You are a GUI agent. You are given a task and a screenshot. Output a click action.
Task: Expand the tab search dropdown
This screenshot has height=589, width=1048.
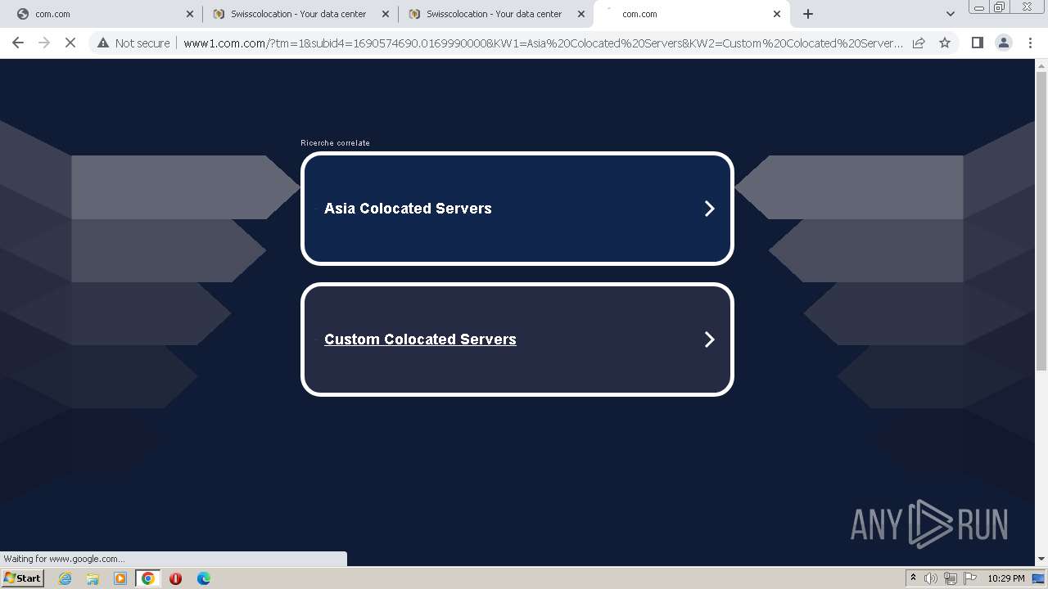(x=950, y=14)
